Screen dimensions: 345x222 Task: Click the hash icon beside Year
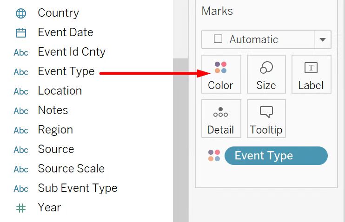point(21,208)
